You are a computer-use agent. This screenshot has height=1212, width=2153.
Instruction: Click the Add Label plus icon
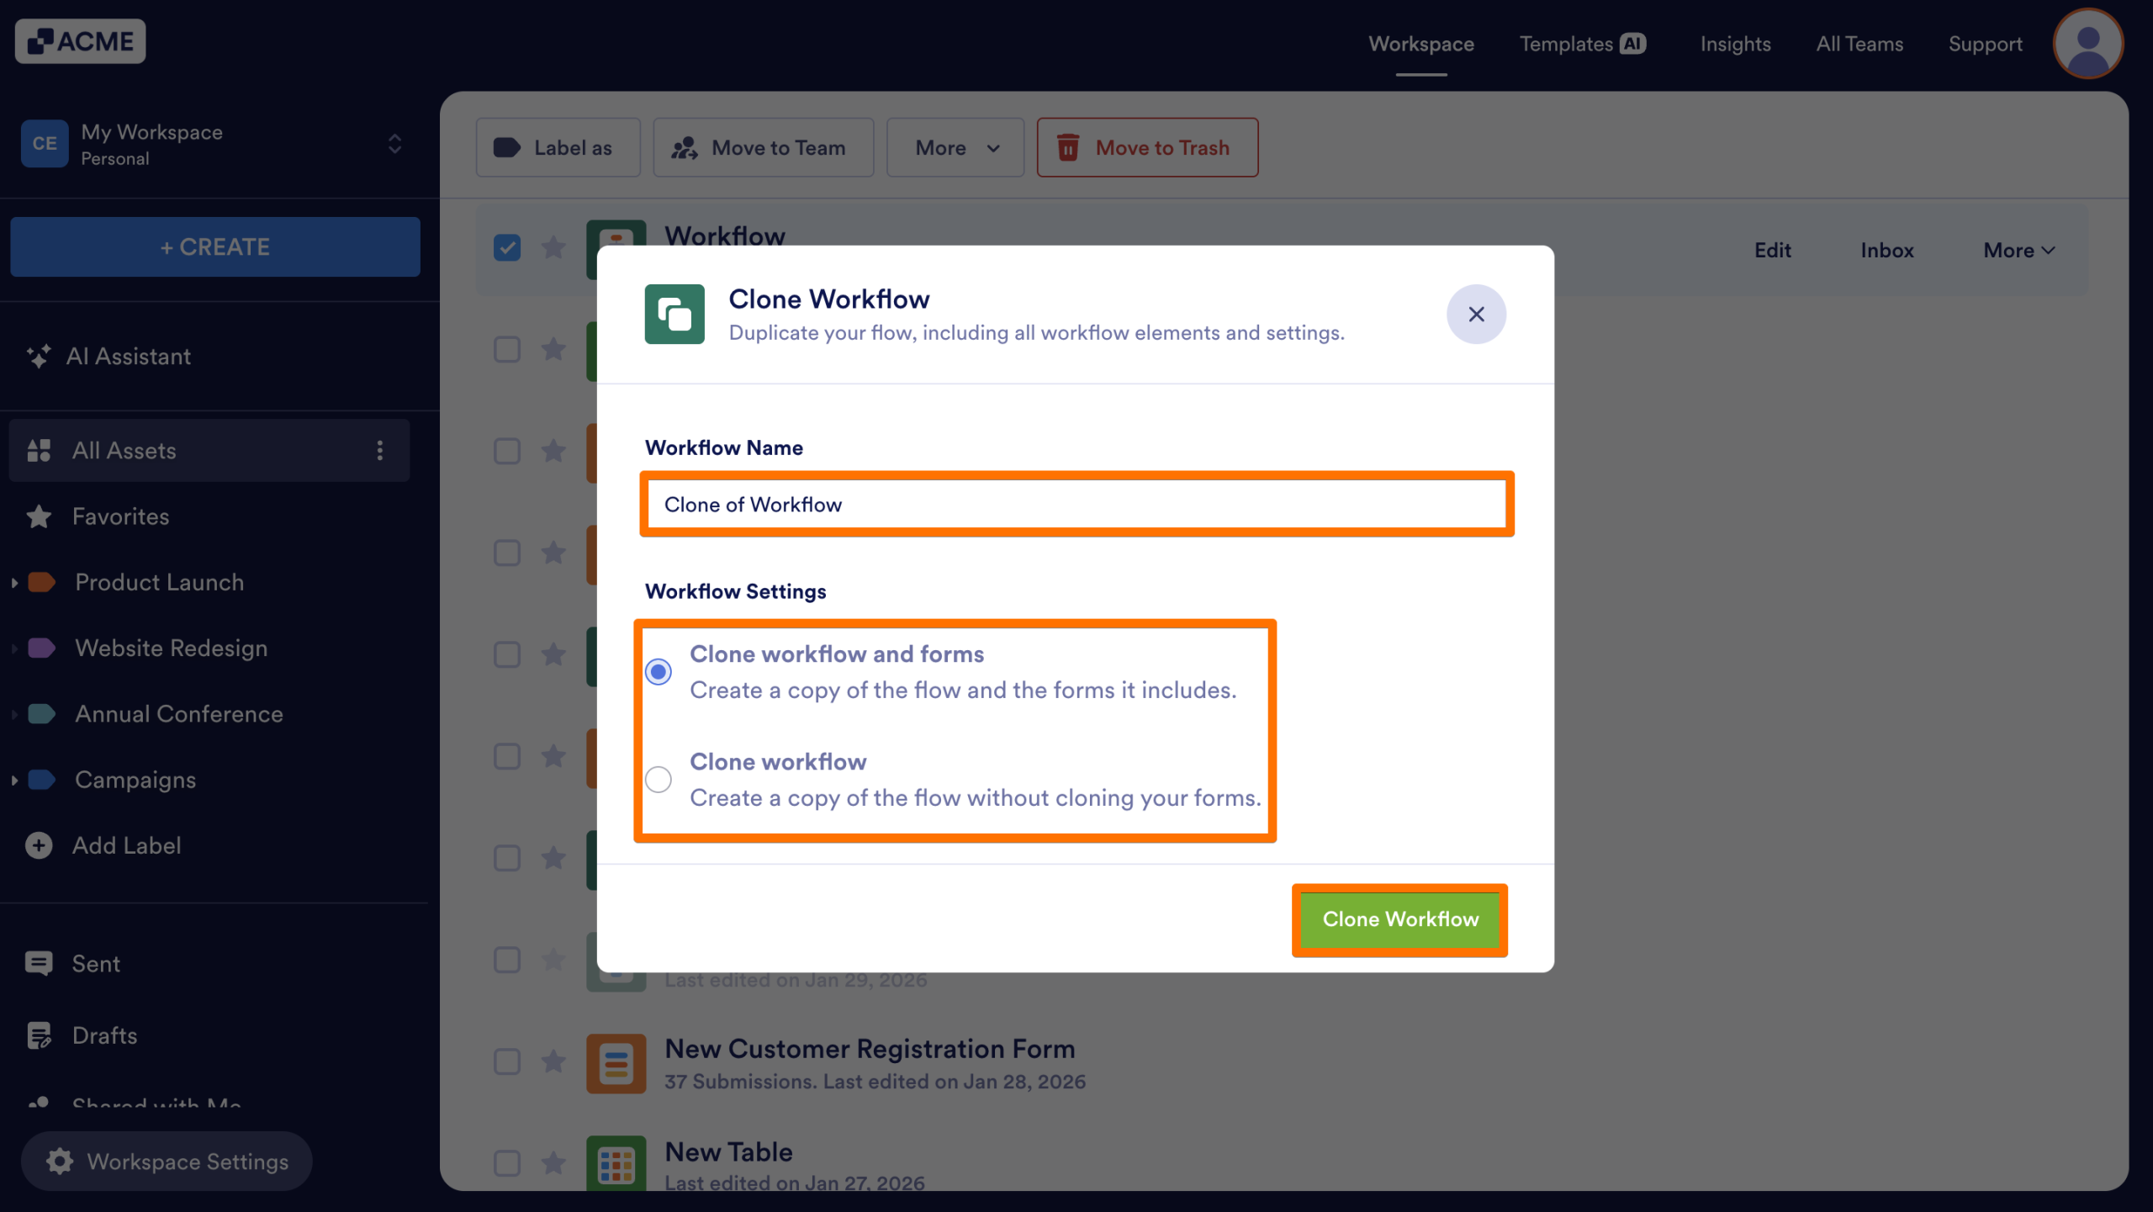click(39, 845)
